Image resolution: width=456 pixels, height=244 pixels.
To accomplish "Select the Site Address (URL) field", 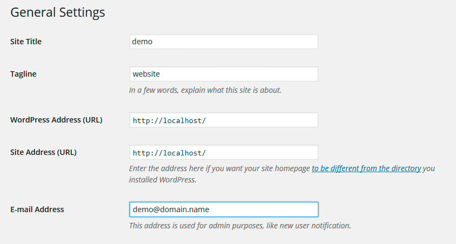I will (223, 152).
